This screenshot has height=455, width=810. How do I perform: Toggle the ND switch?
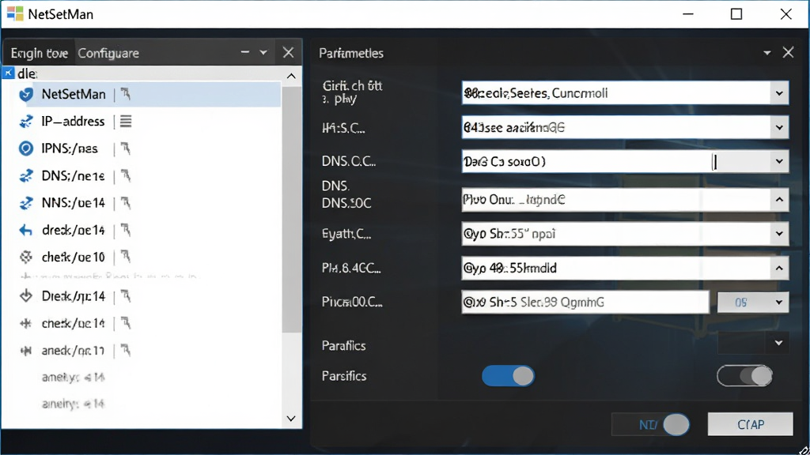pos(651,424)
